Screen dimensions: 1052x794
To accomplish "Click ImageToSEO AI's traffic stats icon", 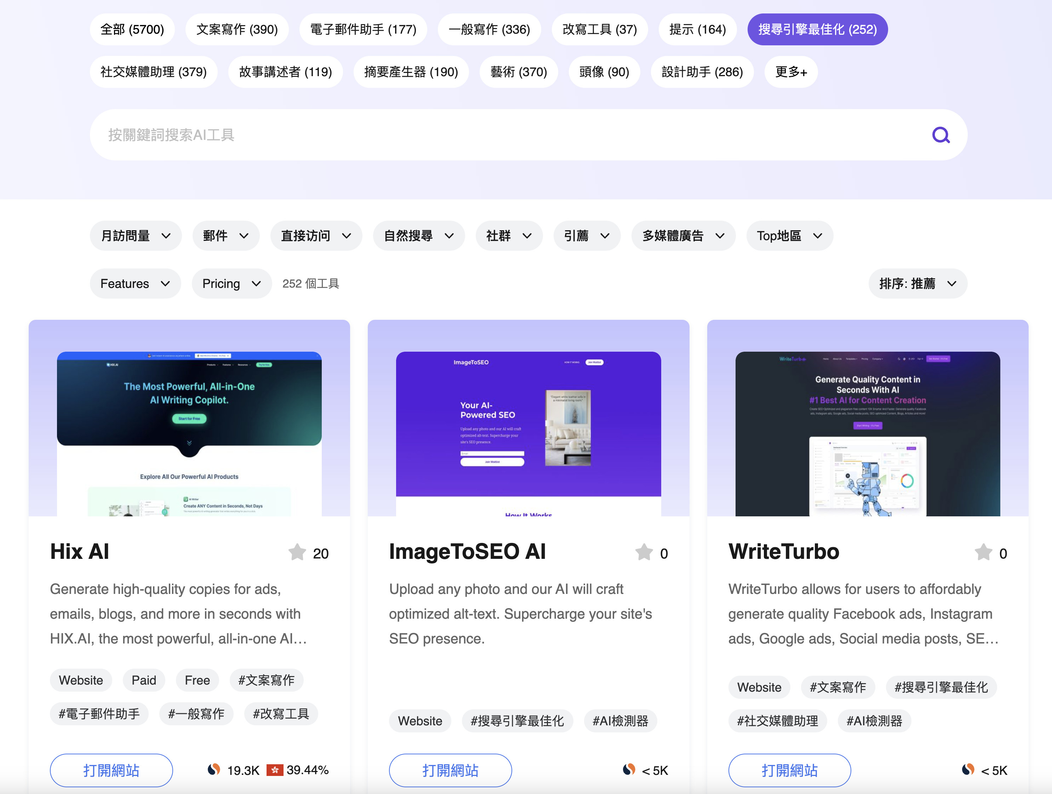I will pos(629,769).
